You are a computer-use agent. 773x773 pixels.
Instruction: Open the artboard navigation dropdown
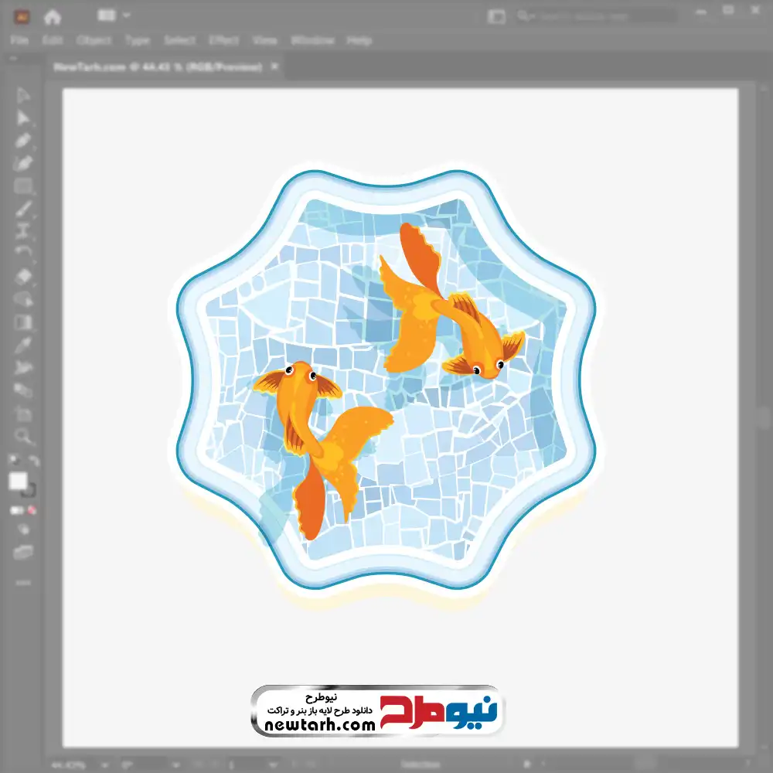coord(273,765)
